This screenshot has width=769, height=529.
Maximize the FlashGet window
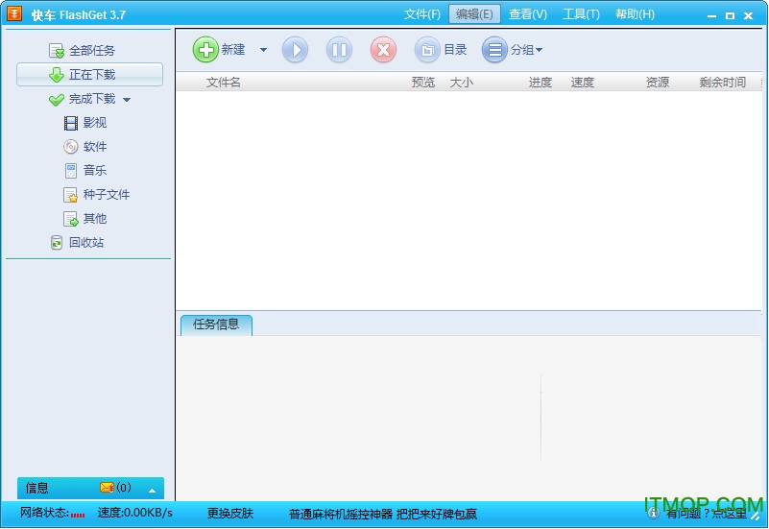coord(730,15)
